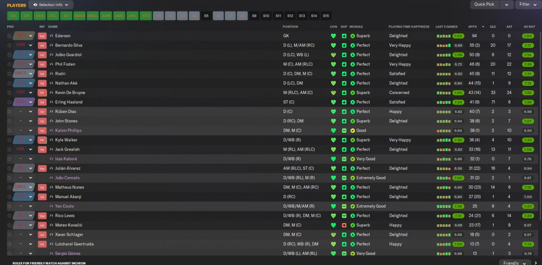542x265 pixels.
Task: Click the Int status icon for Erling Haaland
Action: (x=42, y=102)
